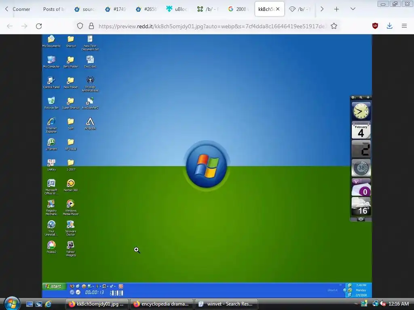This screenshot has height=310, width=414.
Task: Click Registry Mechanic icon in pictured desktop
Action: click(51, 207)
